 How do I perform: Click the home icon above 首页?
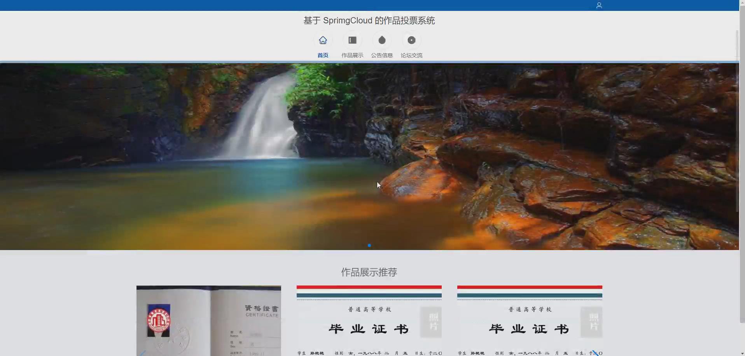(x=323, y=40)
